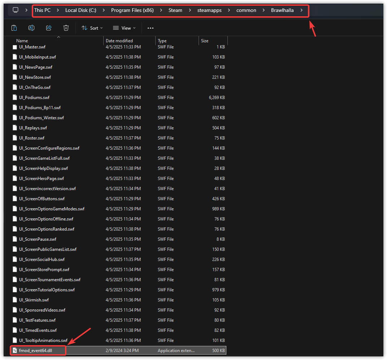Select UI_ScreenOptionsOffline.swf file

click(46, 219)
